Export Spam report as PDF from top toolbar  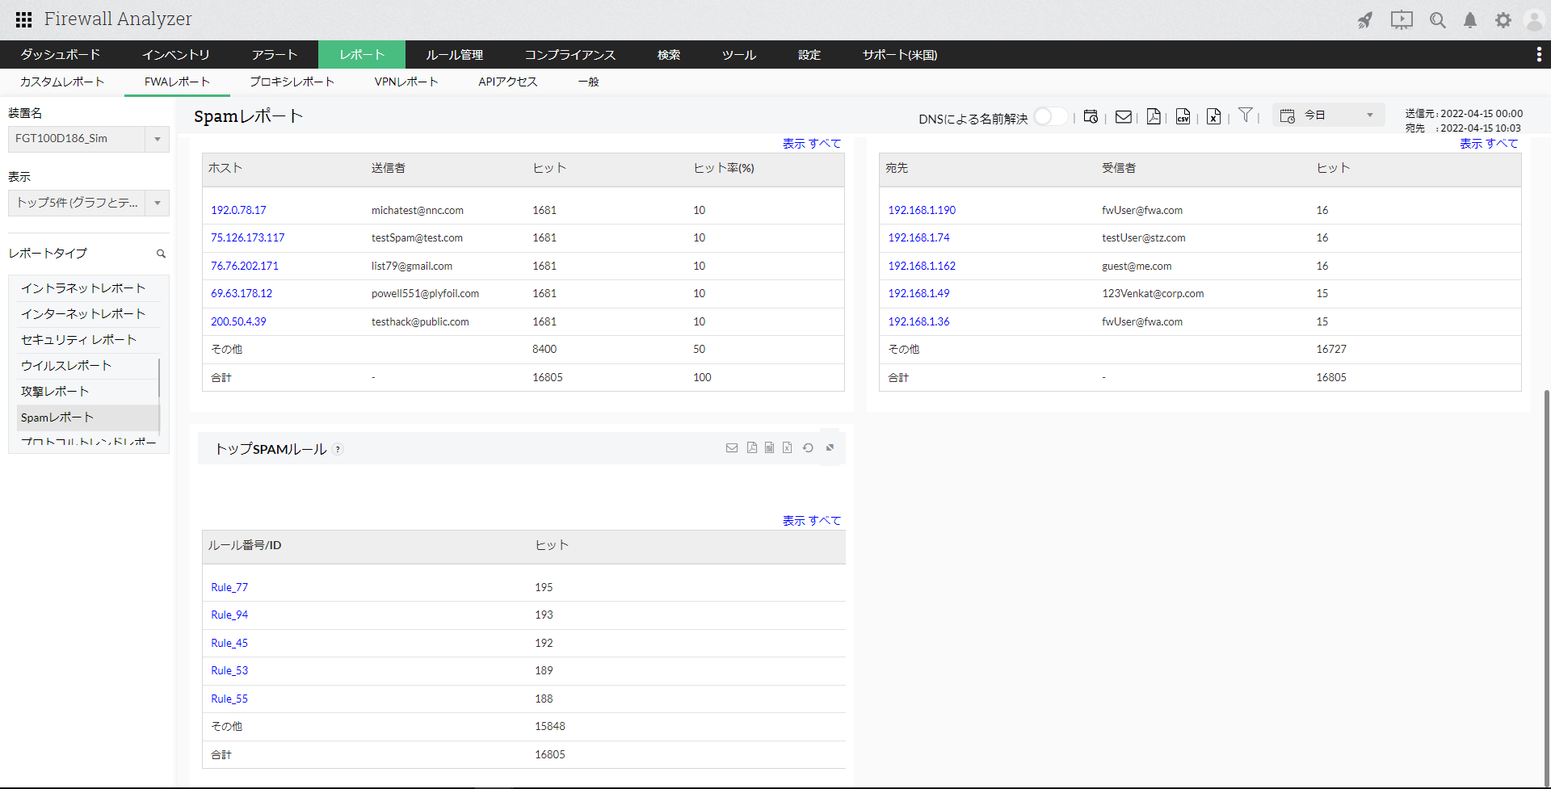(x=1154, y=117)
